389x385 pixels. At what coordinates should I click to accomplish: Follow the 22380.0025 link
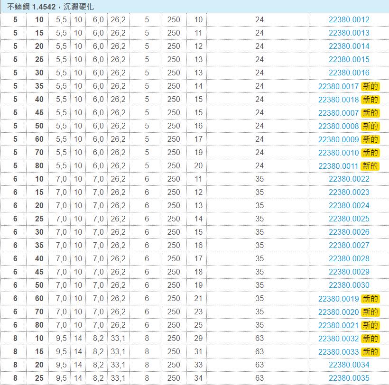(349, 219)
